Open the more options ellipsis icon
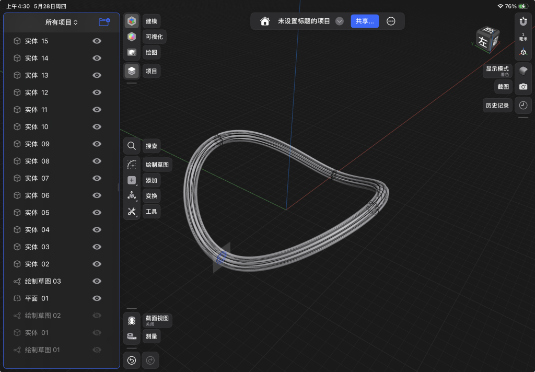The height and width of the screenshot is (372, 535). pyautogui.click(x=391, y=21)
